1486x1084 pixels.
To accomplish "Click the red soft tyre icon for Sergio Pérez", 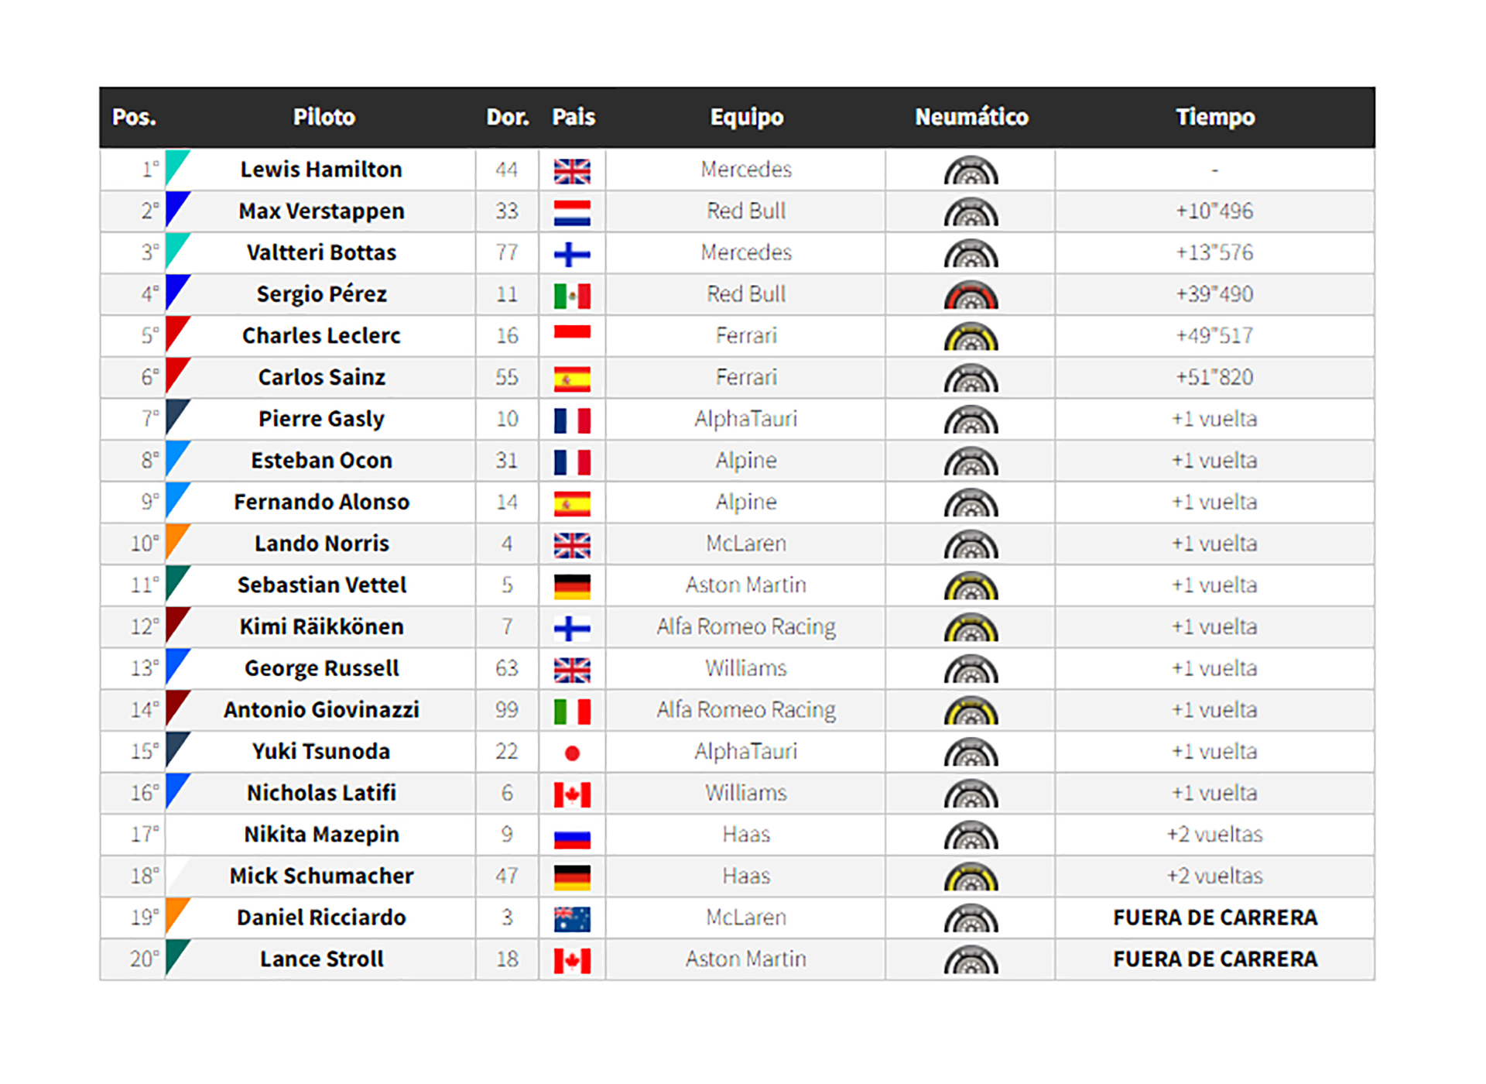I will coord(971,296).
